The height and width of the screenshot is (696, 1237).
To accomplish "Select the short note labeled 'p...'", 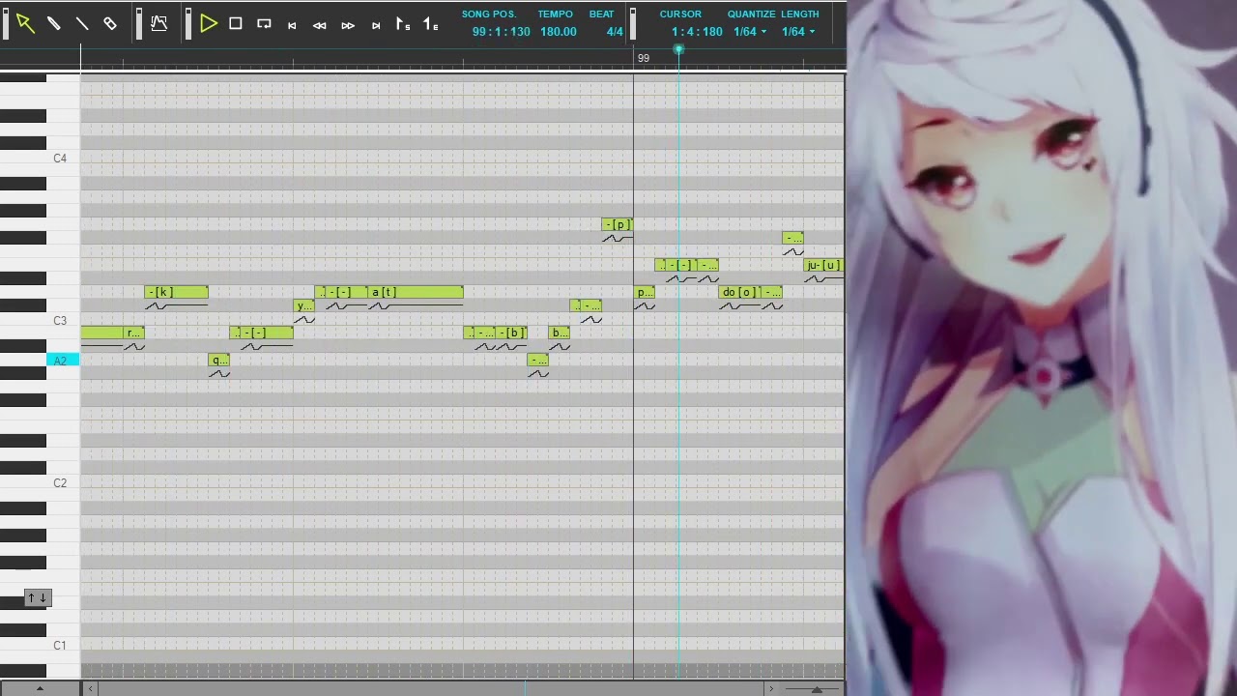I will [645, 292].
